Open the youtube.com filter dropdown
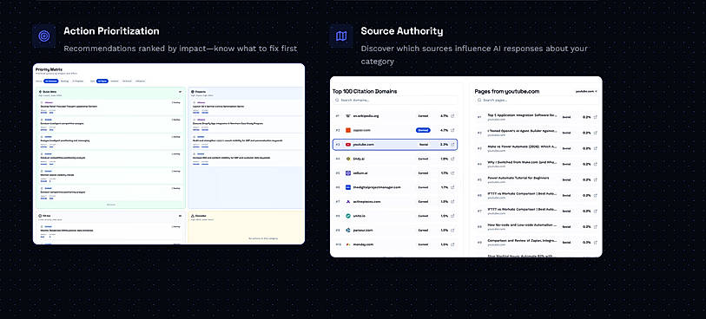The image size is (706, 319). pyautogui.click(x=586, y=91)
